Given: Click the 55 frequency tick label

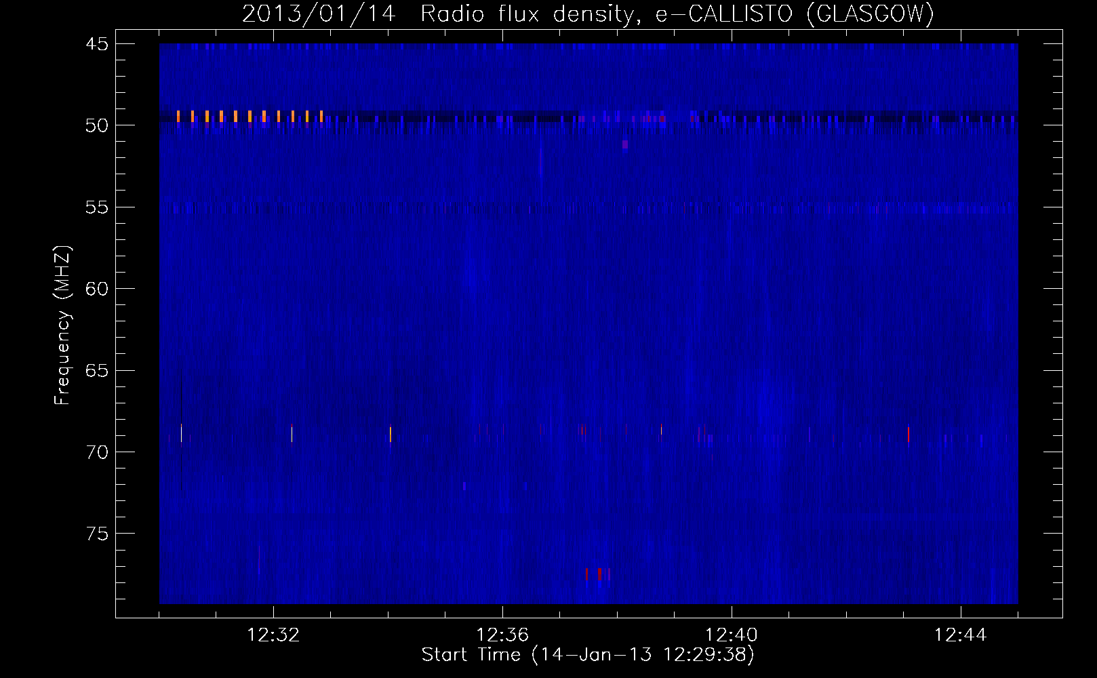Looking at the screenshot, I should tap(97, 207).
